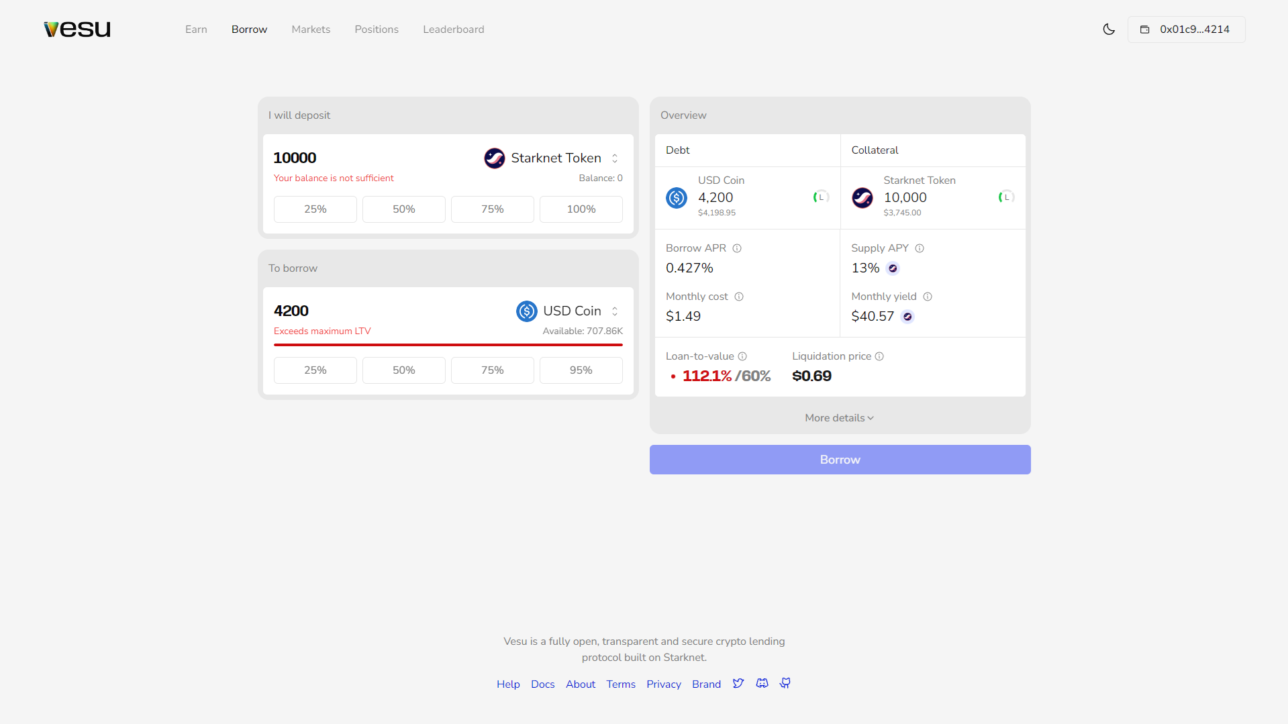The image size is (1288, 724).
Task: Show Borrow APR info tooltip
Action: tap(737, 248)
